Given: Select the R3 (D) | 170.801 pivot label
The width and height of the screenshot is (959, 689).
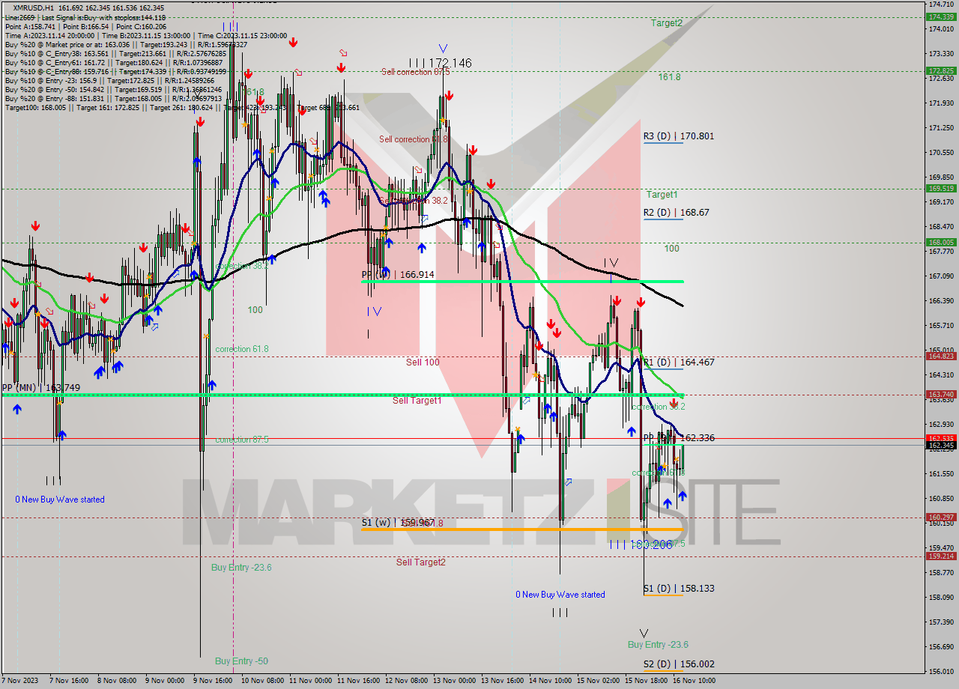Looking at the screenshot, I should point(678,136).
